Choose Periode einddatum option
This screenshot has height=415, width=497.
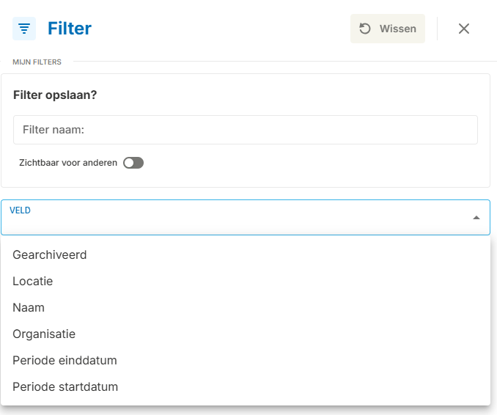[x=65, y=361]
